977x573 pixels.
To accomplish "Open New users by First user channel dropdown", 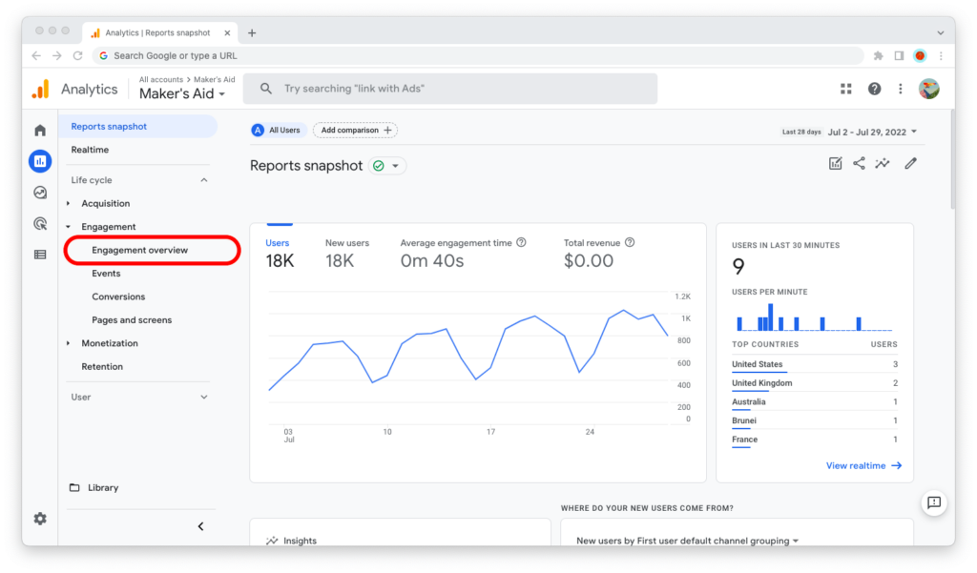I will coord(687,541).
